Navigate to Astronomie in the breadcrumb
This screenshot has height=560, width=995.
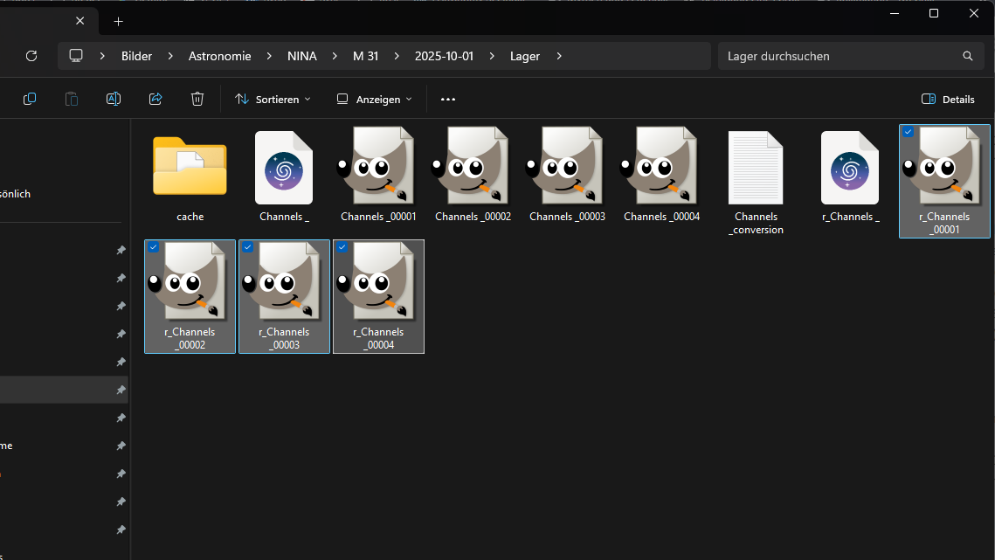click(219, 56)
